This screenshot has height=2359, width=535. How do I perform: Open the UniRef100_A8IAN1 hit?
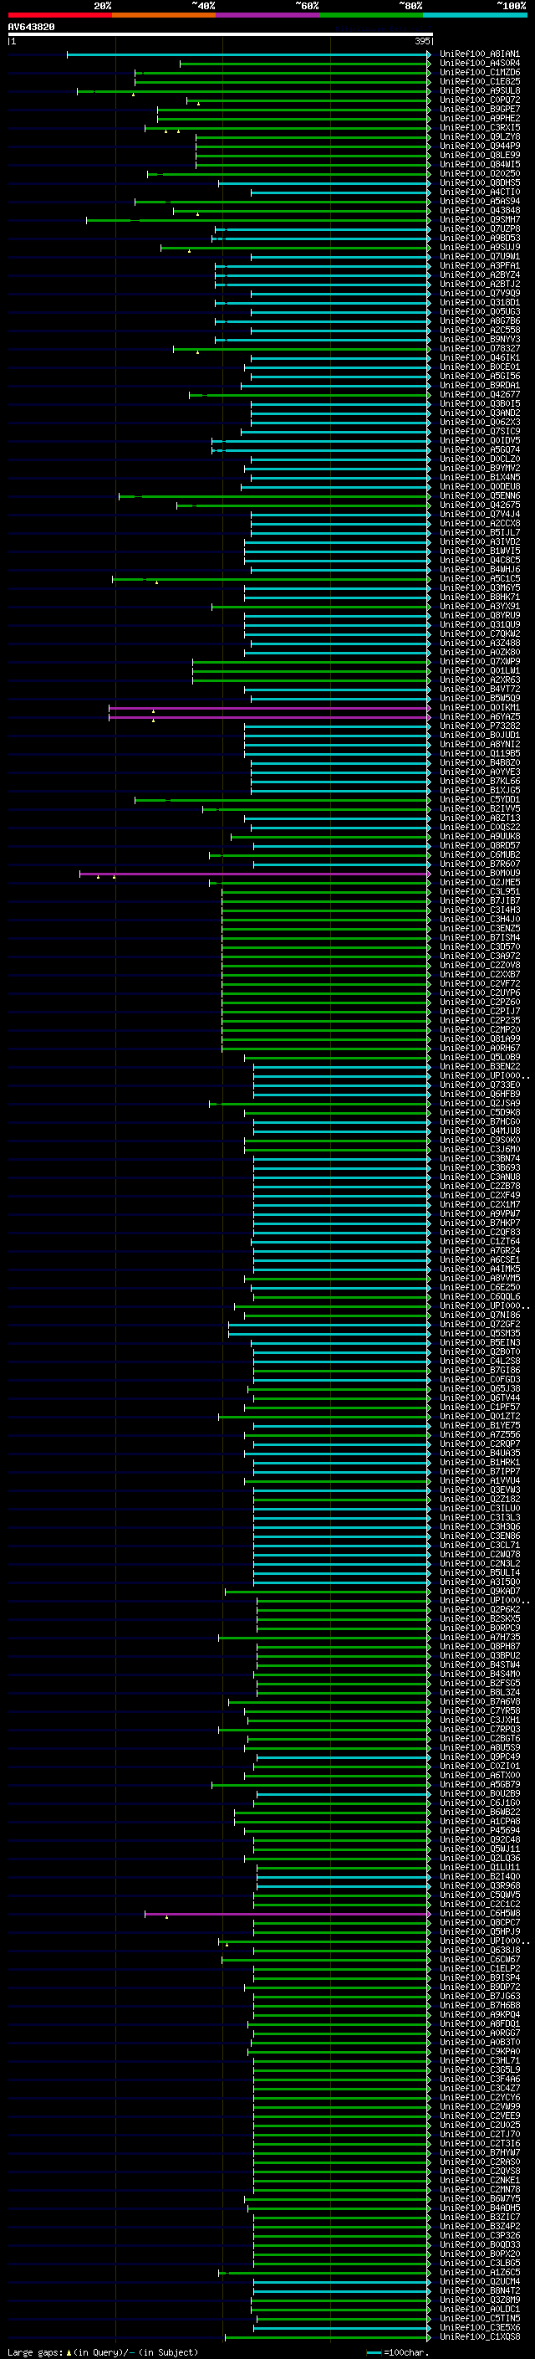[479, 55]
